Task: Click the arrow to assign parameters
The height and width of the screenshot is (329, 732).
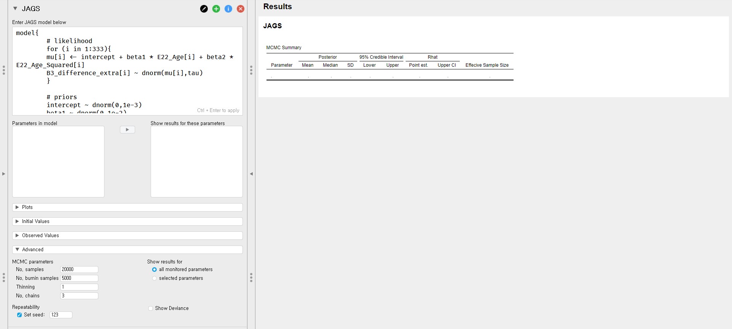Action: pyautogui.click(x=127, y=130)
